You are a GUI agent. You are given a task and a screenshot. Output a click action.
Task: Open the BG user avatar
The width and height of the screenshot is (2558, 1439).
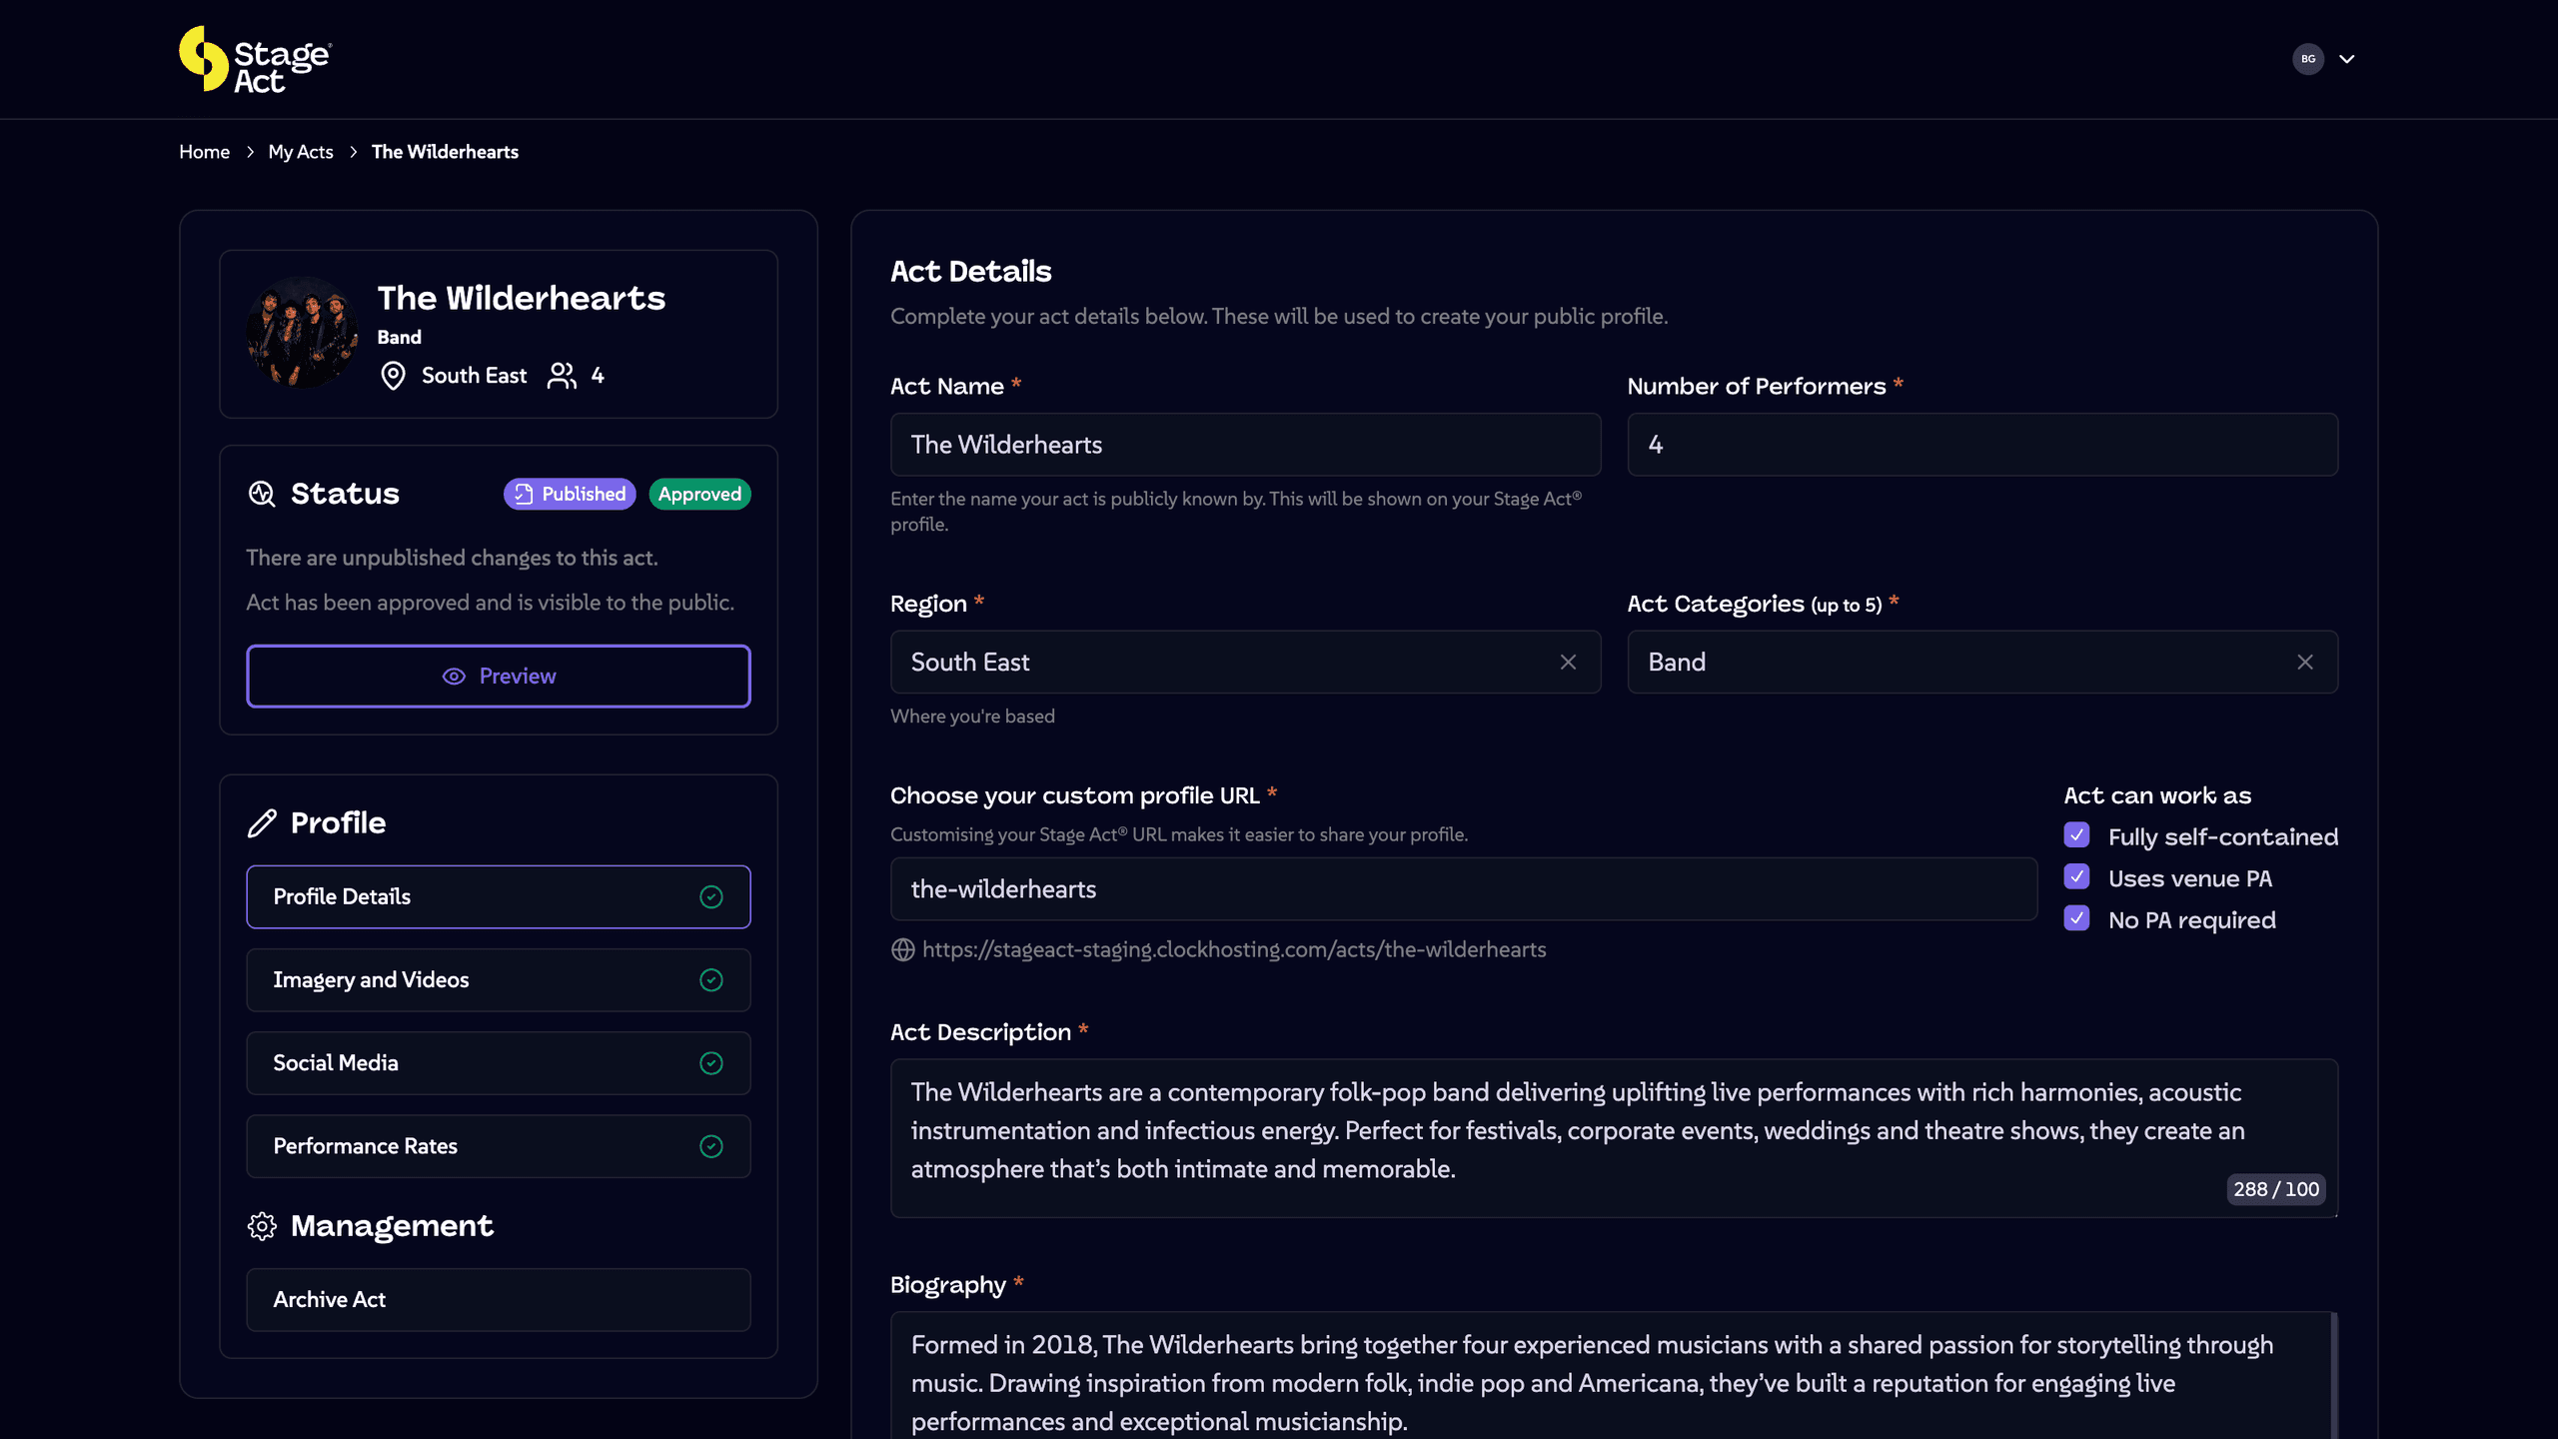pos(2308,59)
